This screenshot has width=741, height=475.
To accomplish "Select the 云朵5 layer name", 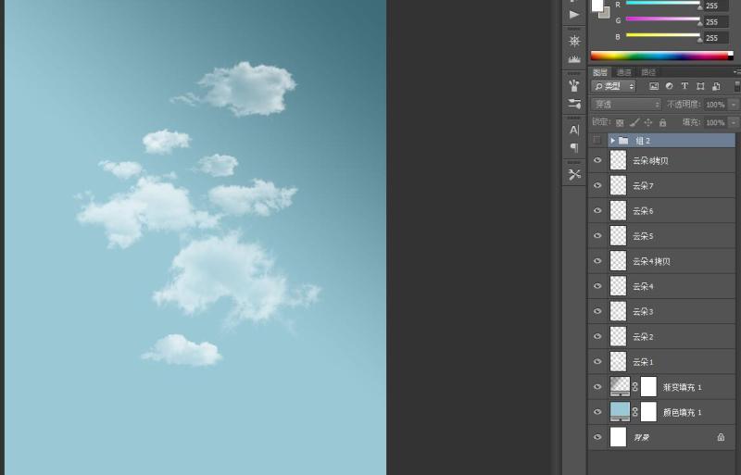I will (x=643, y=236).
